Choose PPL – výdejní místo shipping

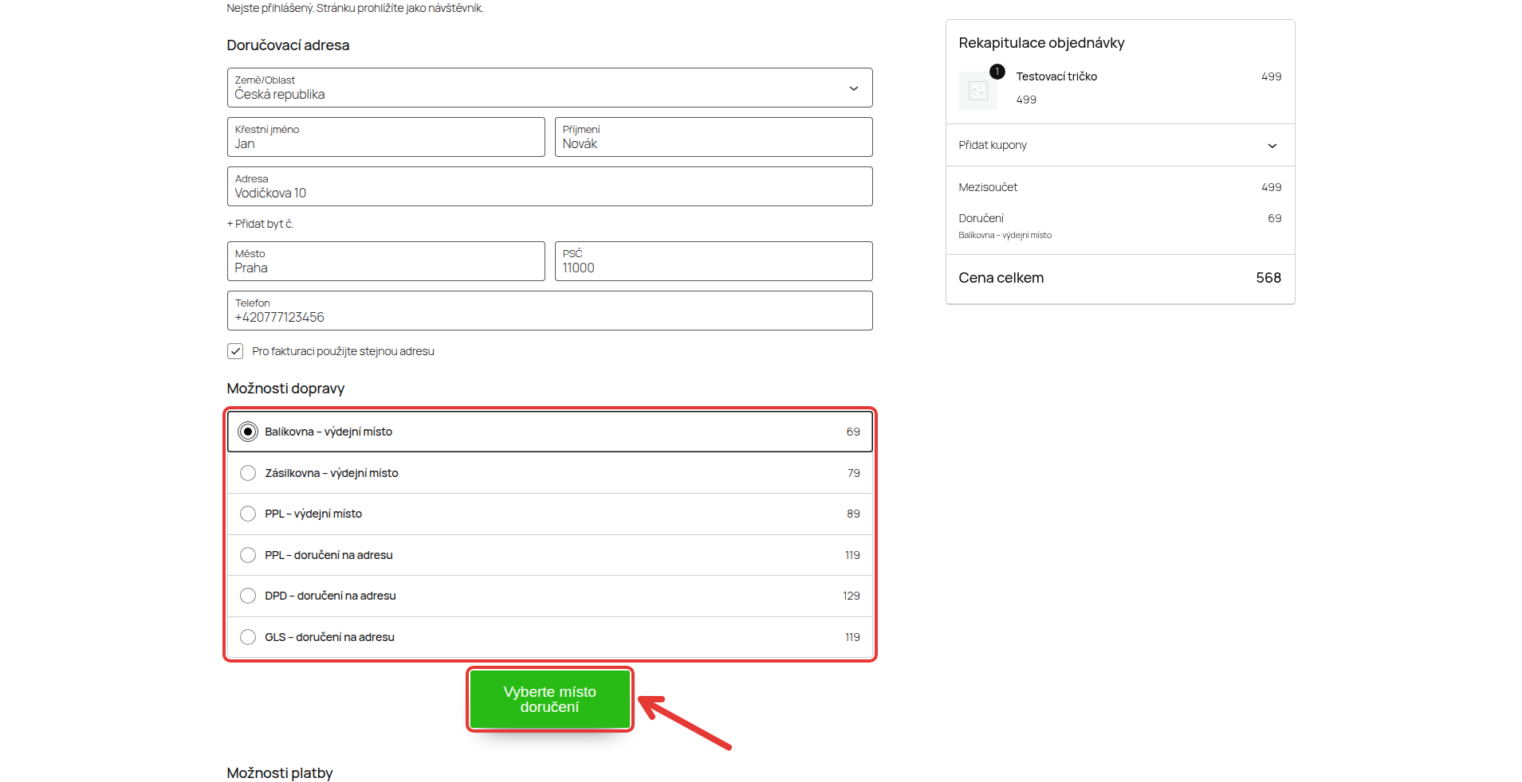point(549,514)
